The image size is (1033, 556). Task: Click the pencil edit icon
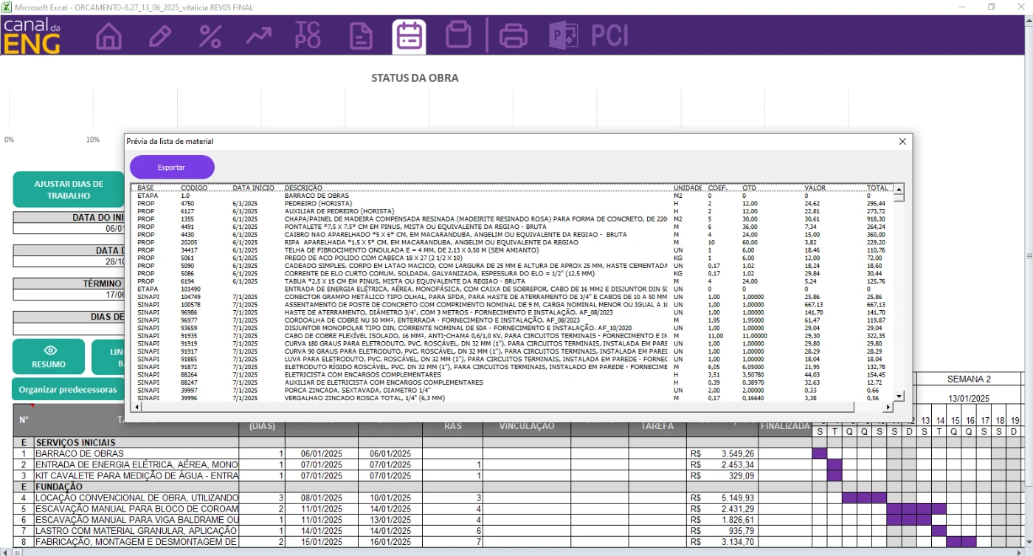(x=159, y=36)
